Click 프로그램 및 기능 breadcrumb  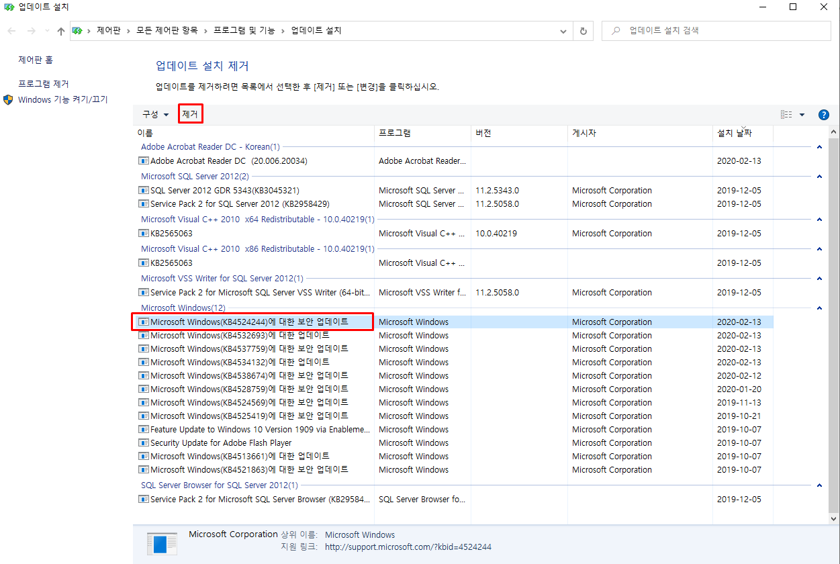[x=244, y=31]
